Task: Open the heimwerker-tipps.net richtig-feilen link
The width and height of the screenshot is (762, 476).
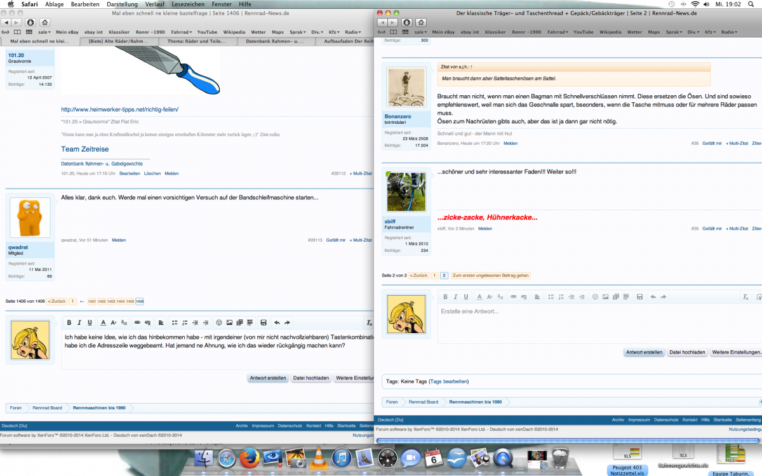Action: tap(119, 109)
